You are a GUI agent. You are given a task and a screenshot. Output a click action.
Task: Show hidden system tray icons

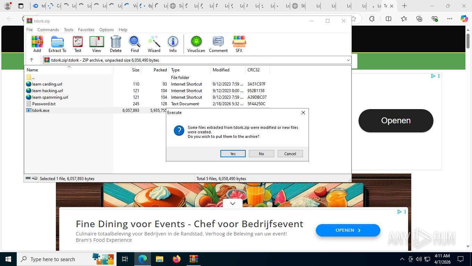tap(402, 259)
